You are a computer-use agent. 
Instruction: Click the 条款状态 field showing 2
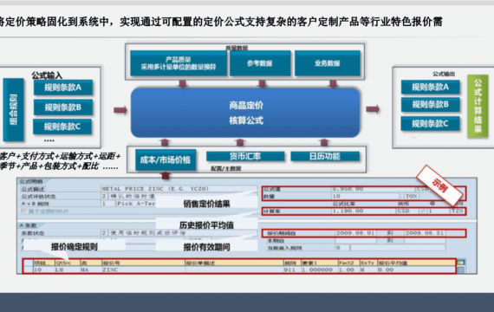point(104,233)
